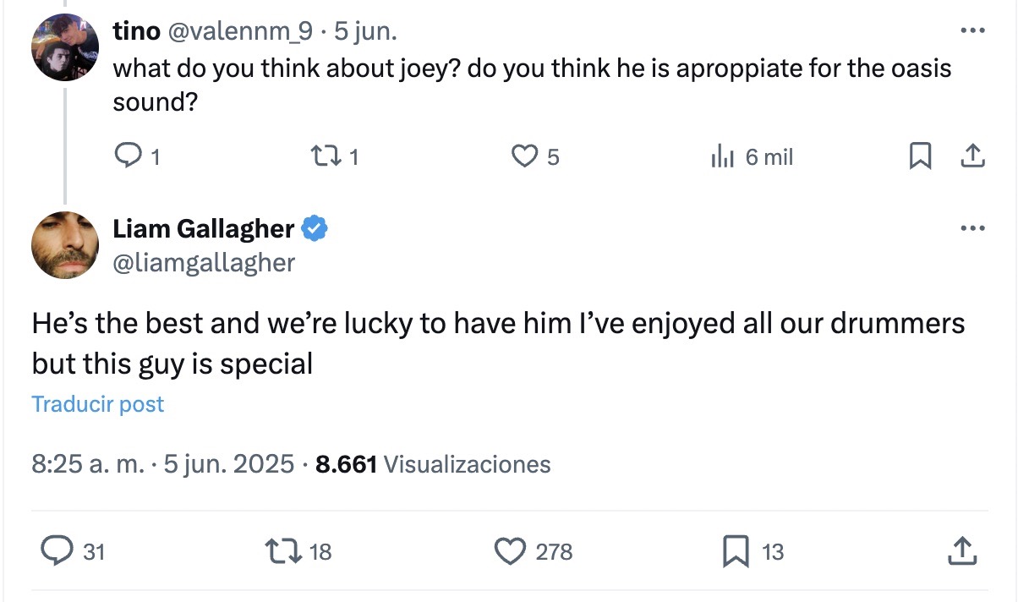Open tino's profile avatar
1018x602 pixels.
(65, 47)
